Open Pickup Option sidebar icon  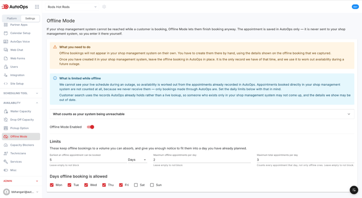click(x=6, y=128)
